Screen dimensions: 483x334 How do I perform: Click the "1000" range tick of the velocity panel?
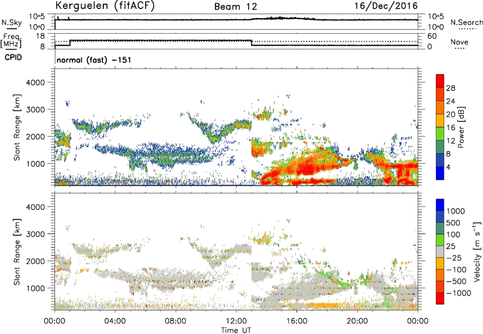(x=35, y=288)
